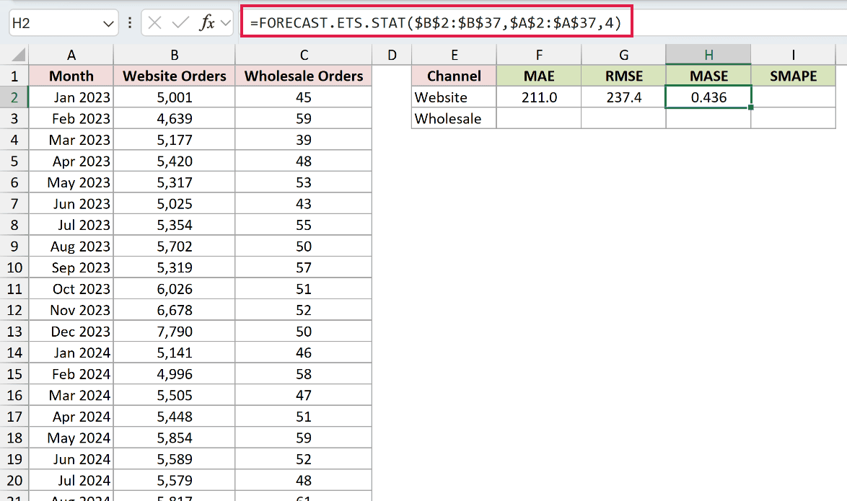Select wholesale orders value 39
Screen dimensions: 847x501
click(x=304, y=140)
